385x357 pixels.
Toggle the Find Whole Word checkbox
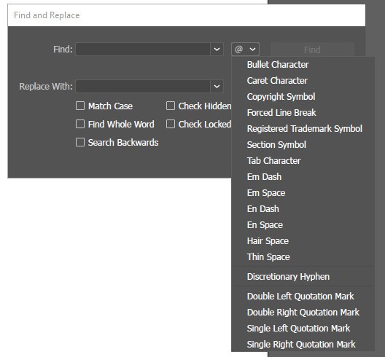80,124
